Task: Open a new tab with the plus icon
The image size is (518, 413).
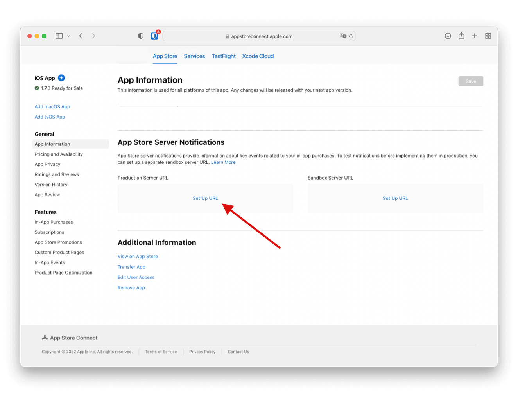Action: [x=475, y=36]
